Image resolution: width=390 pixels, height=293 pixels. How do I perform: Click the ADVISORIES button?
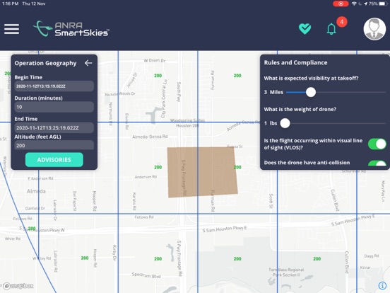click(x=54, y=160)
